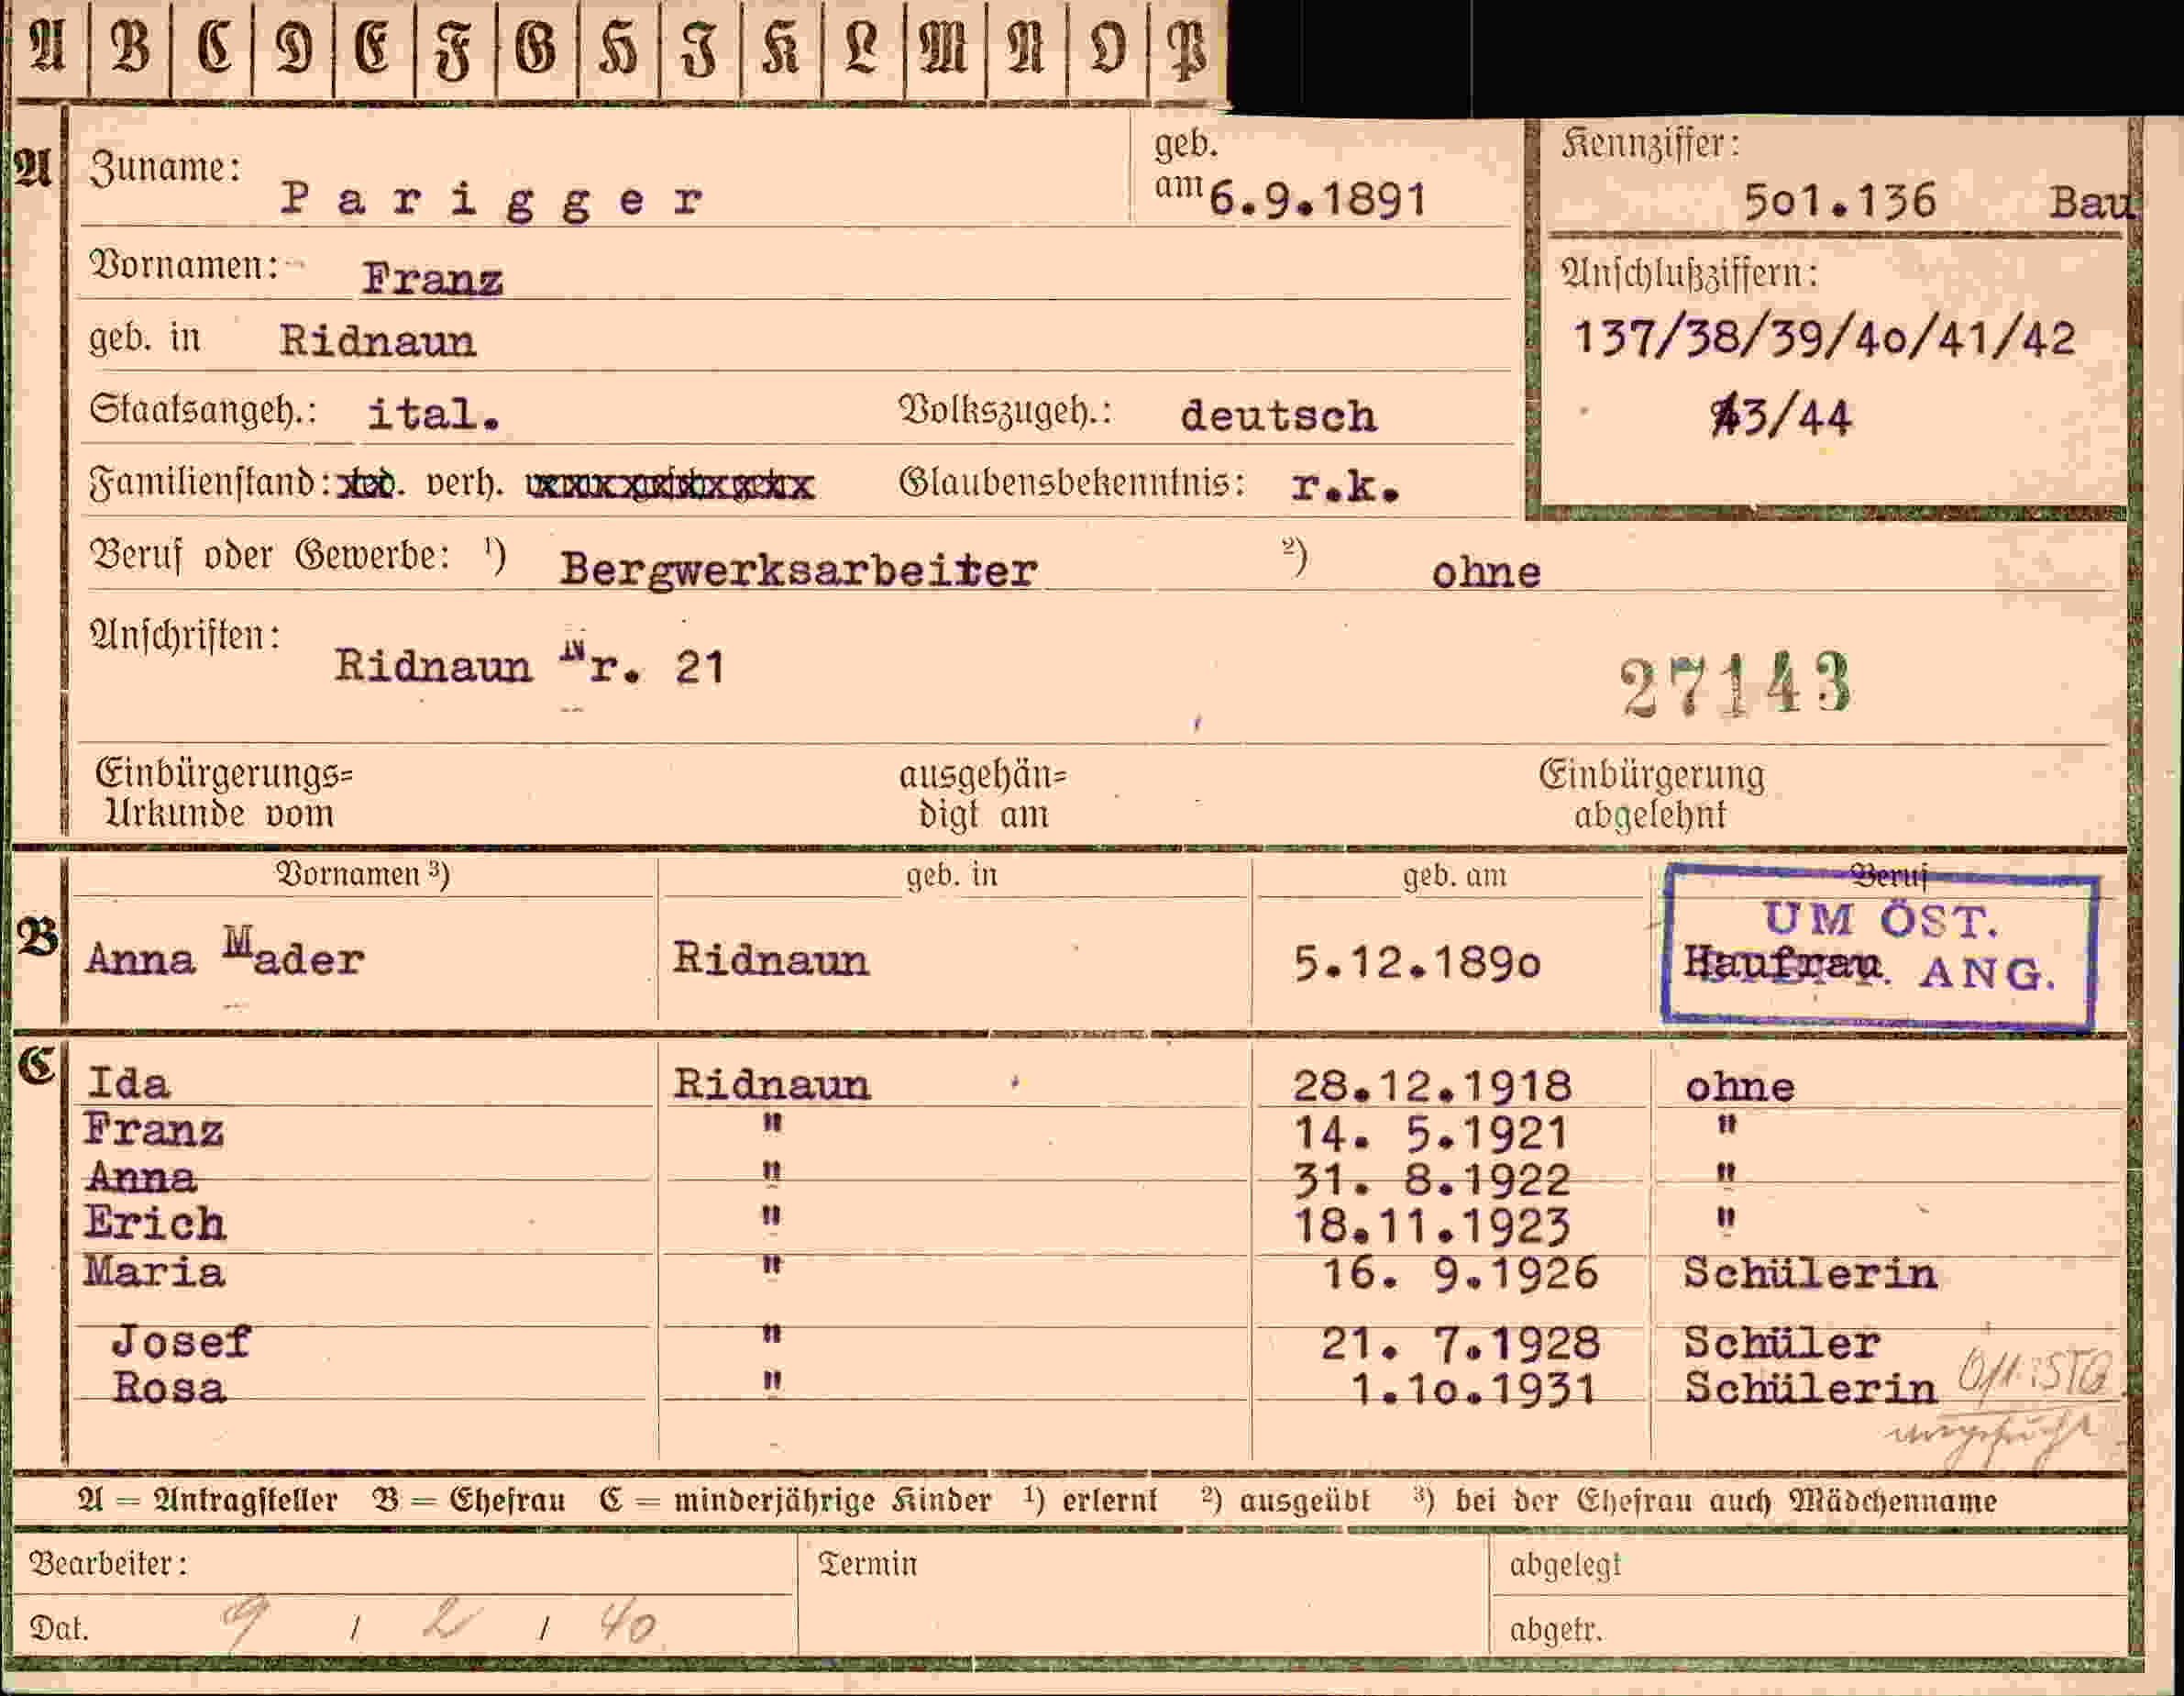
Task: Click the first name 'Franz' beside Vornamen
Action: (x=432, y=279)
